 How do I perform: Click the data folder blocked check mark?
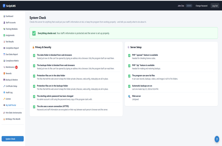(34, 56)
